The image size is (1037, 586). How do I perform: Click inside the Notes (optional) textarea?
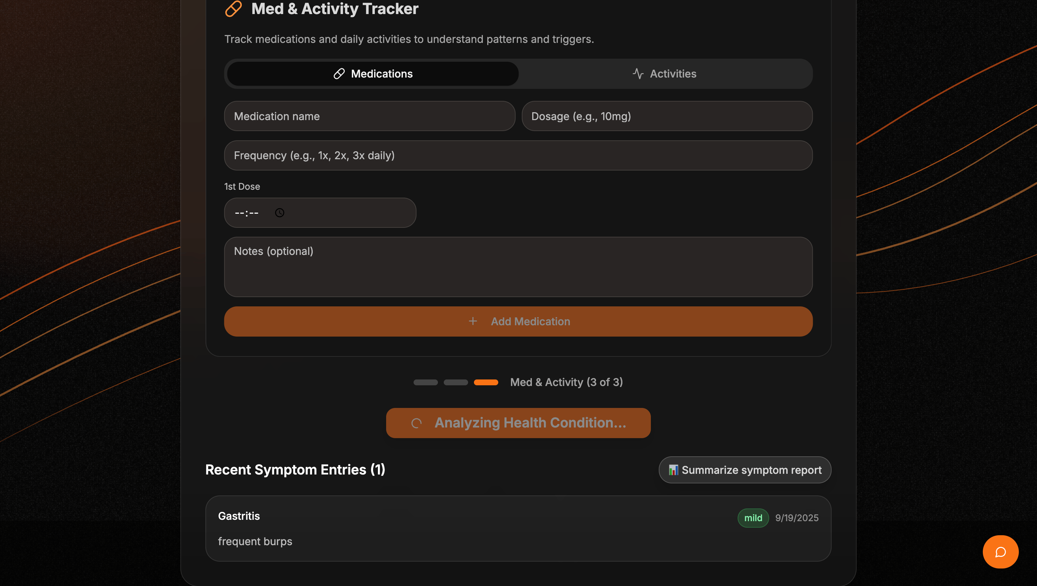point(518,267)
